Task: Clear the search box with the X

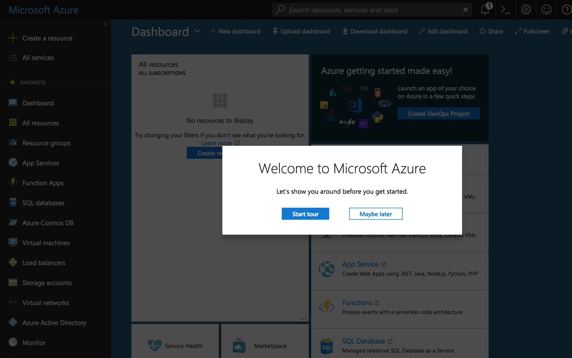Action: [x=466, y=10]
